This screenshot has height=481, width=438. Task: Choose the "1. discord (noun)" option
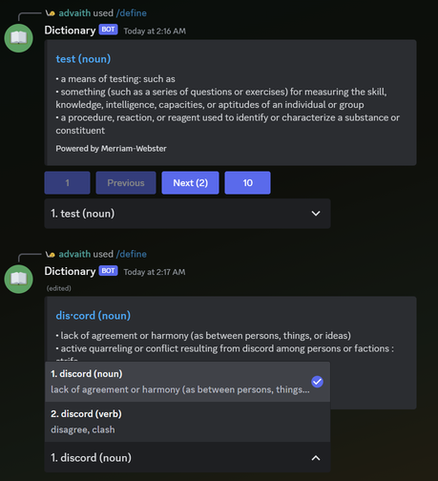(x=187, y=382)
